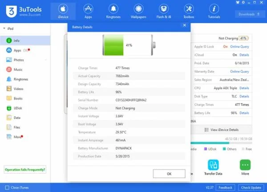Collapse the iPad device tree
The width and height of the screenshot is (267, 192).
point(4,28)
